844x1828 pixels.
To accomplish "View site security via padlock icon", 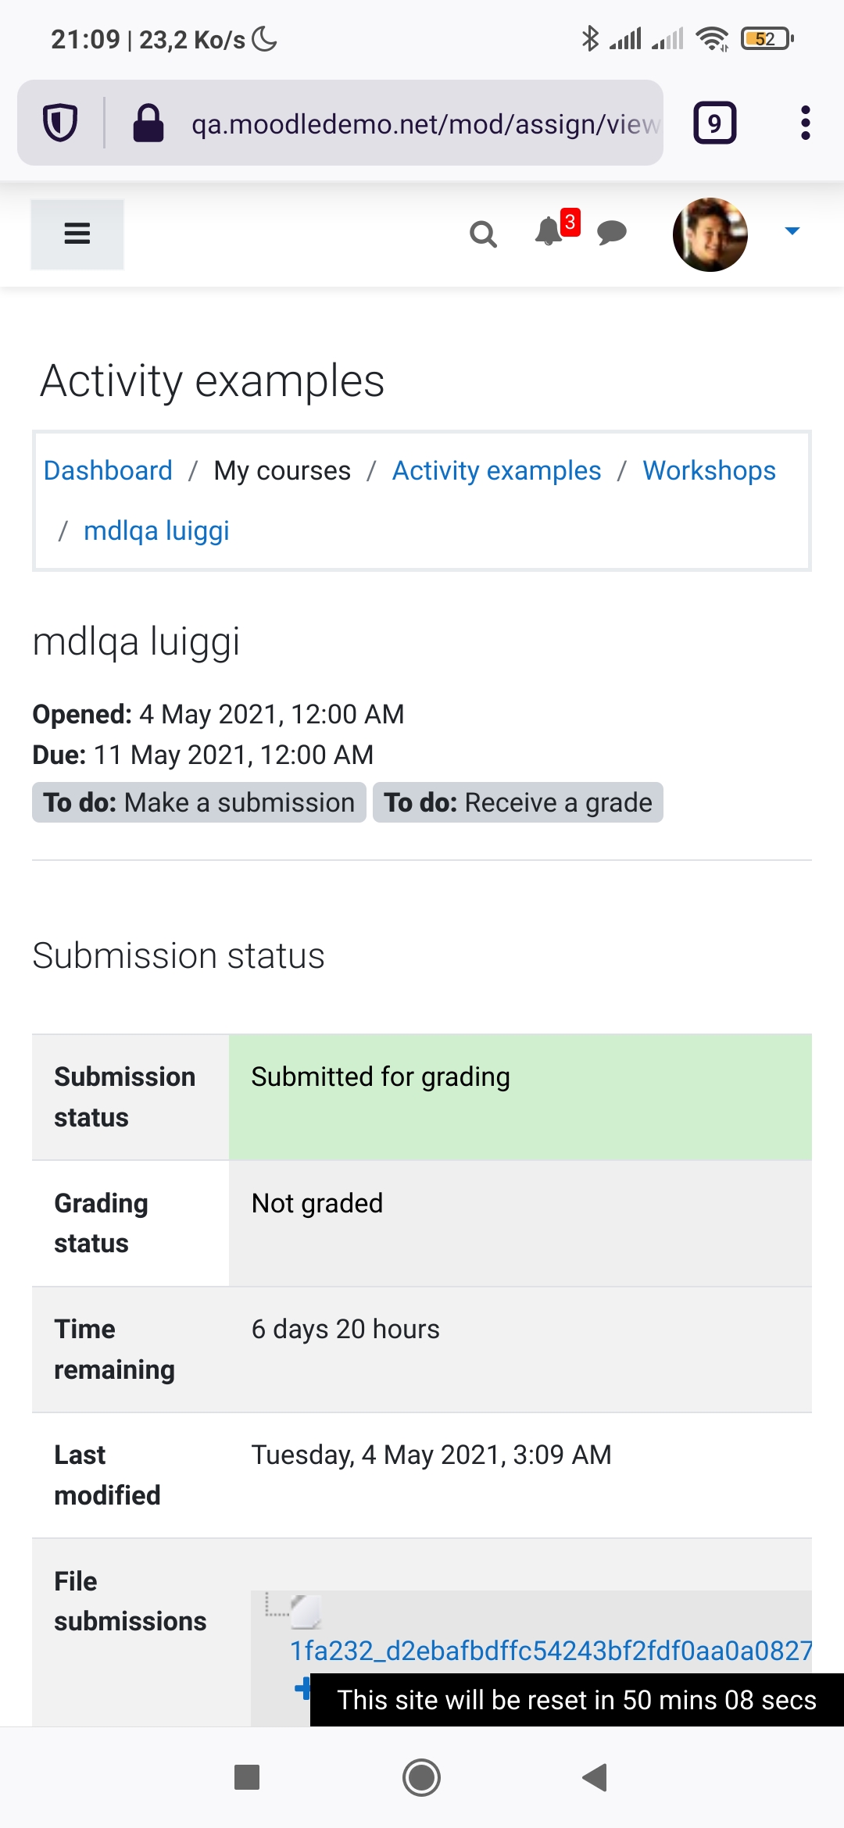I will 148,123.
